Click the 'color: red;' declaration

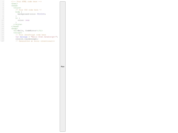click(x=24, y=20)
